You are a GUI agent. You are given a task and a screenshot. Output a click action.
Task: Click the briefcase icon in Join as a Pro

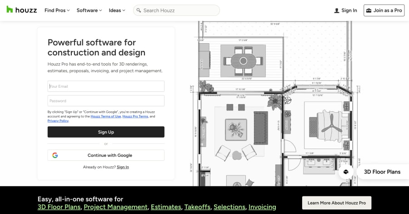369,10
